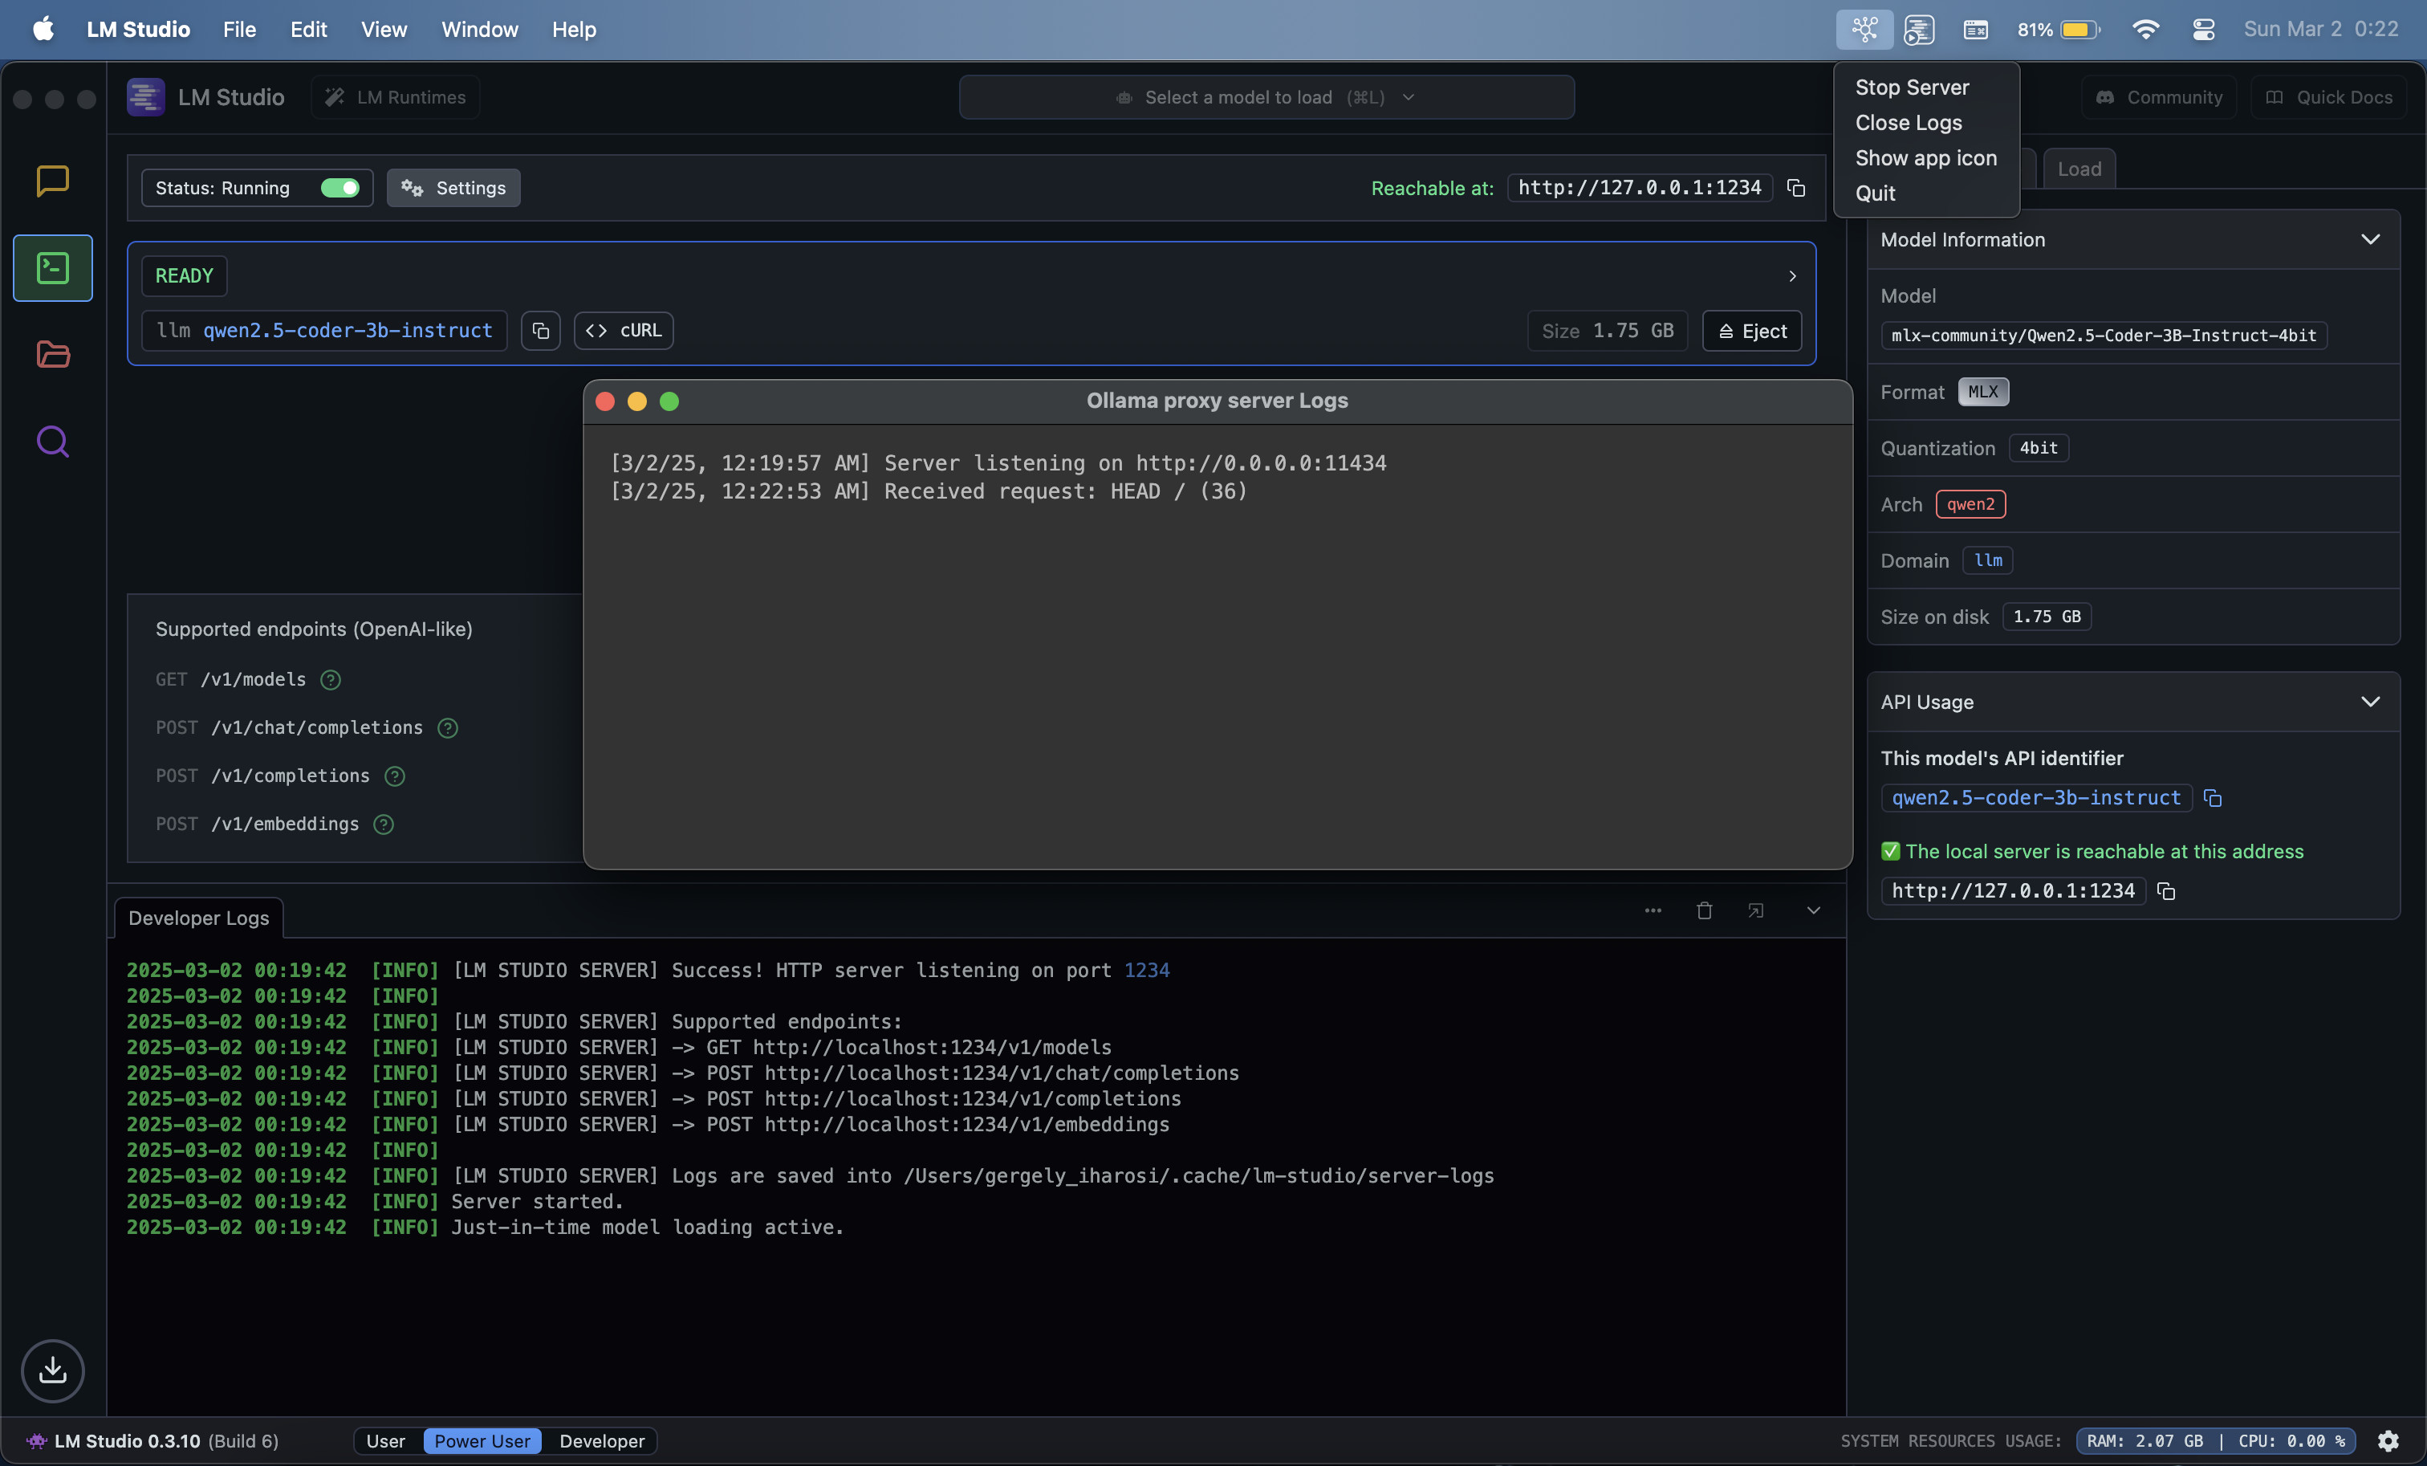Viewport: 2427px width, 1466px height.
Task: Collapse the Model Information section
Action: 2370,239
